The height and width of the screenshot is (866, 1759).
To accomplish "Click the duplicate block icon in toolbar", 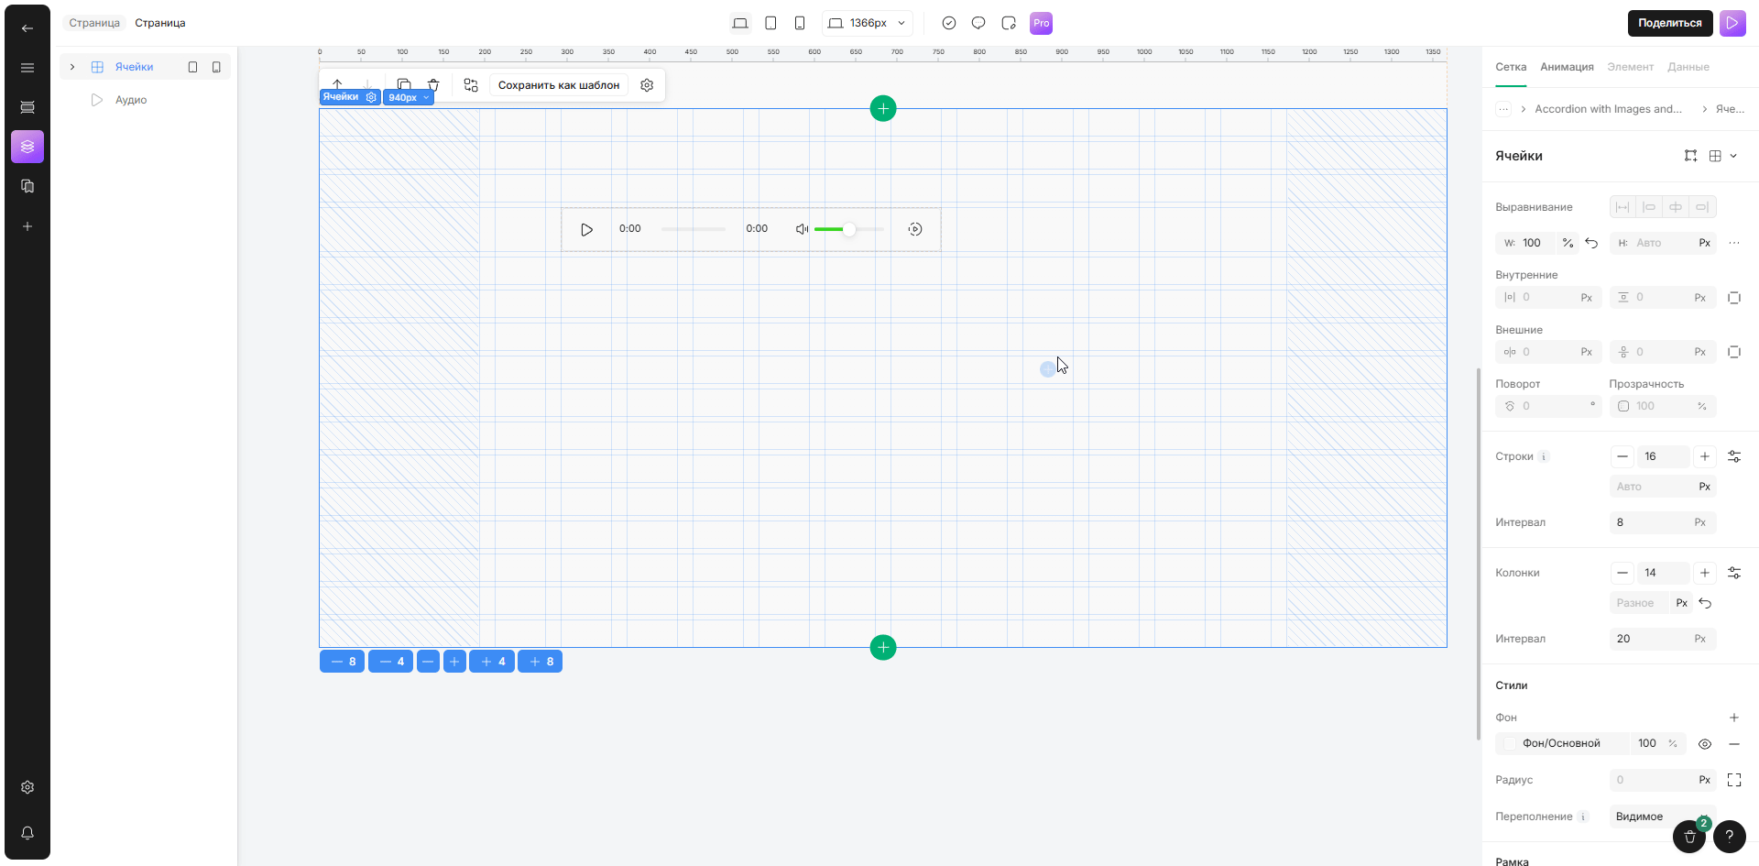I will pyautogui.click(x=404, y=85).
